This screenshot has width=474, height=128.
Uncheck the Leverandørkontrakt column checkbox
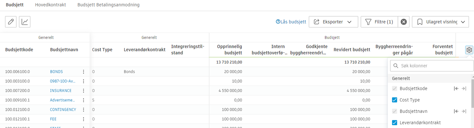(x=395, y=123)
